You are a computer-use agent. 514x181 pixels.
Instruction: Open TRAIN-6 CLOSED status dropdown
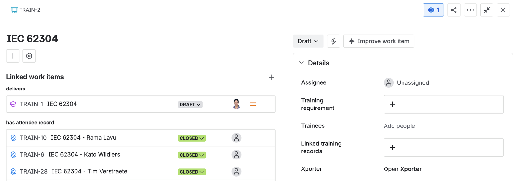192,155
